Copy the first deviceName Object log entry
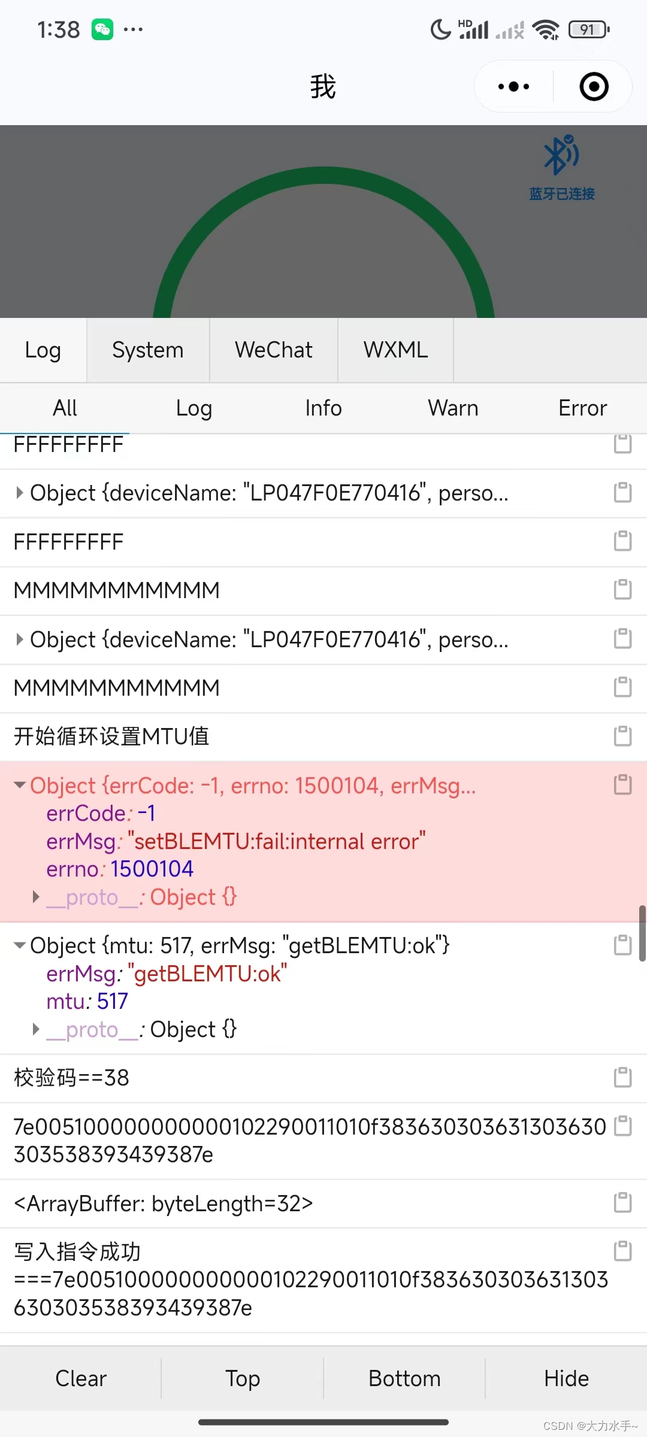The width and height of the screenshot is (647, 1437). coord(622,493)
